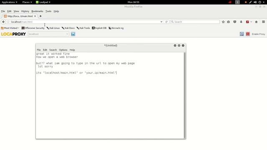Close the main.html tab

click(35, 16)
